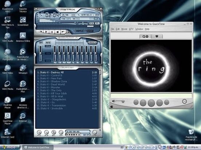The height and width of the screenshot is (150, 201).
Task: Select the VAIO Hints & Tips icon
Action: pyautogui.click(x=8, y=22)
